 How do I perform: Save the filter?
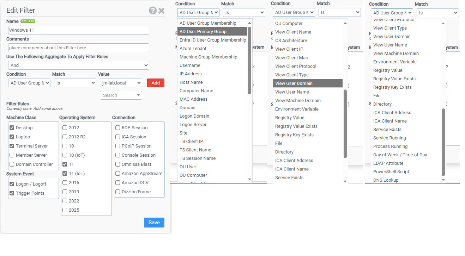pos(154,223)
